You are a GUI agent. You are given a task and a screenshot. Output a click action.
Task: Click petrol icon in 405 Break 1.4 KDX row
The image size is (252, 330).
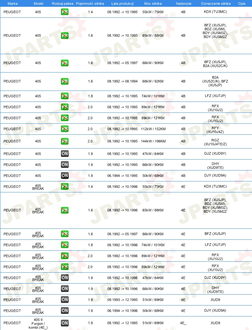[65, 187]
